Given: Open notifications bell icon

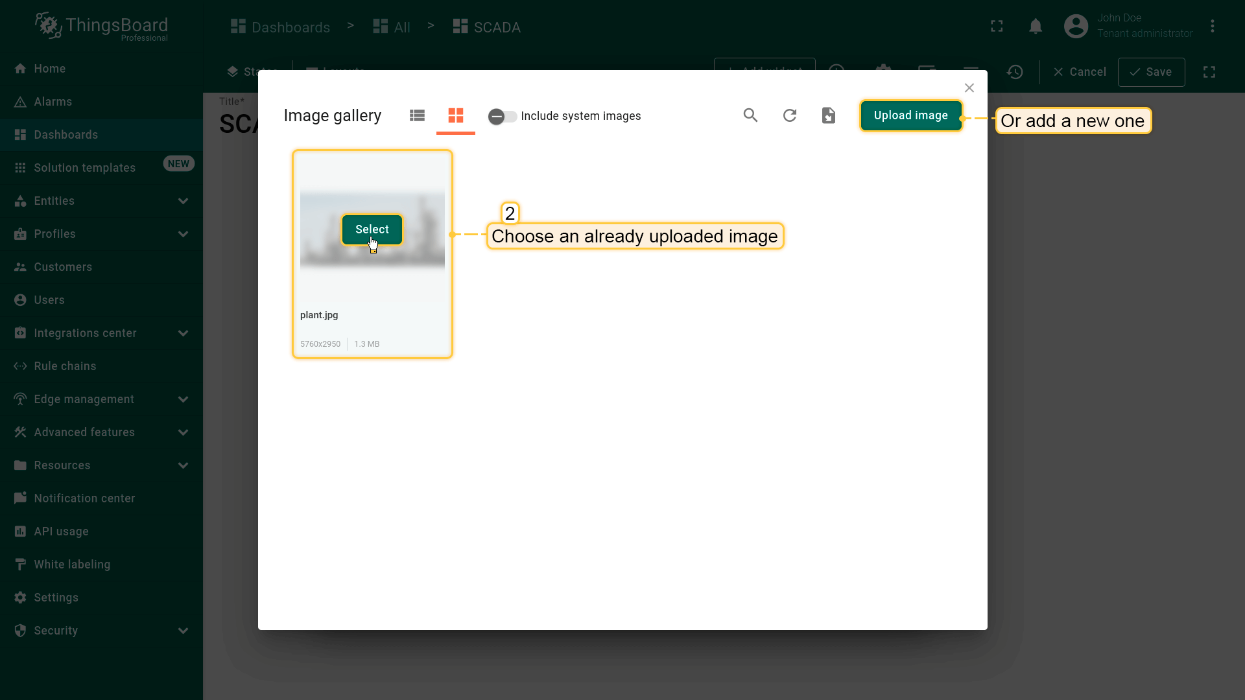Looking at the screenshot, I should point(1036,27).
